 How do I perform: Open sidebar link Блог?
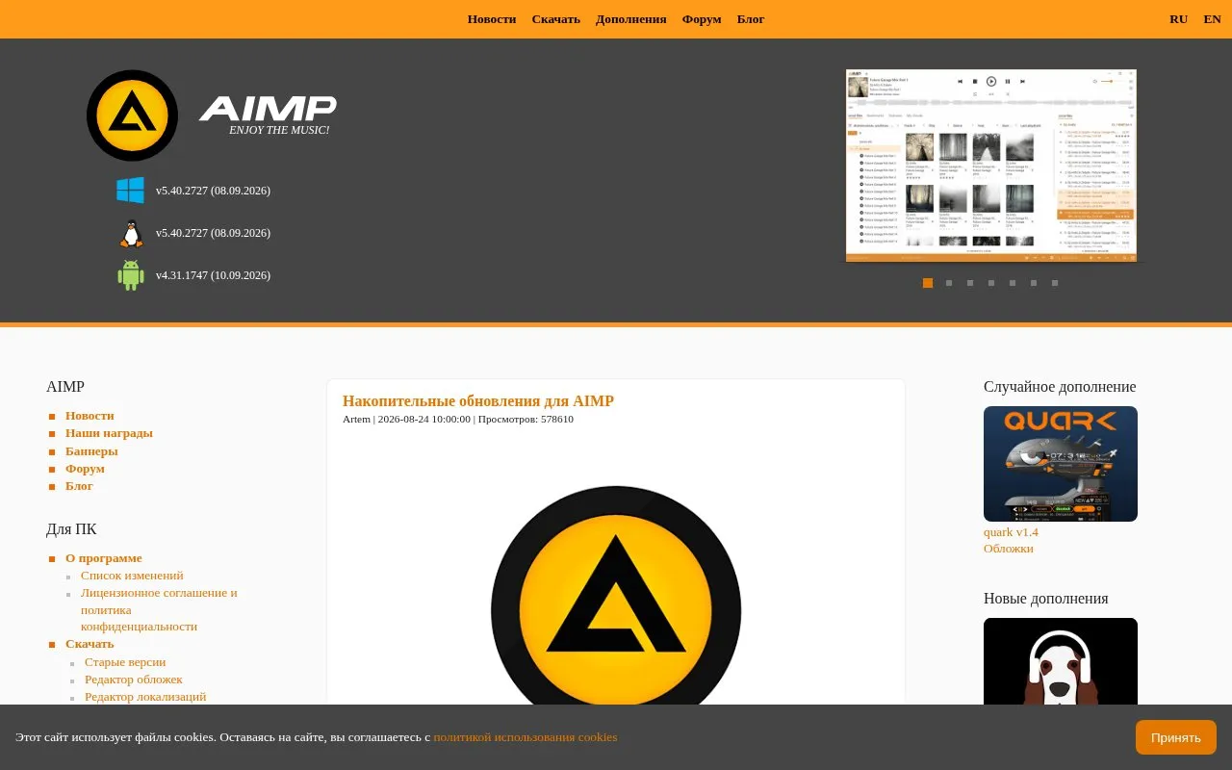coord(79,486)
